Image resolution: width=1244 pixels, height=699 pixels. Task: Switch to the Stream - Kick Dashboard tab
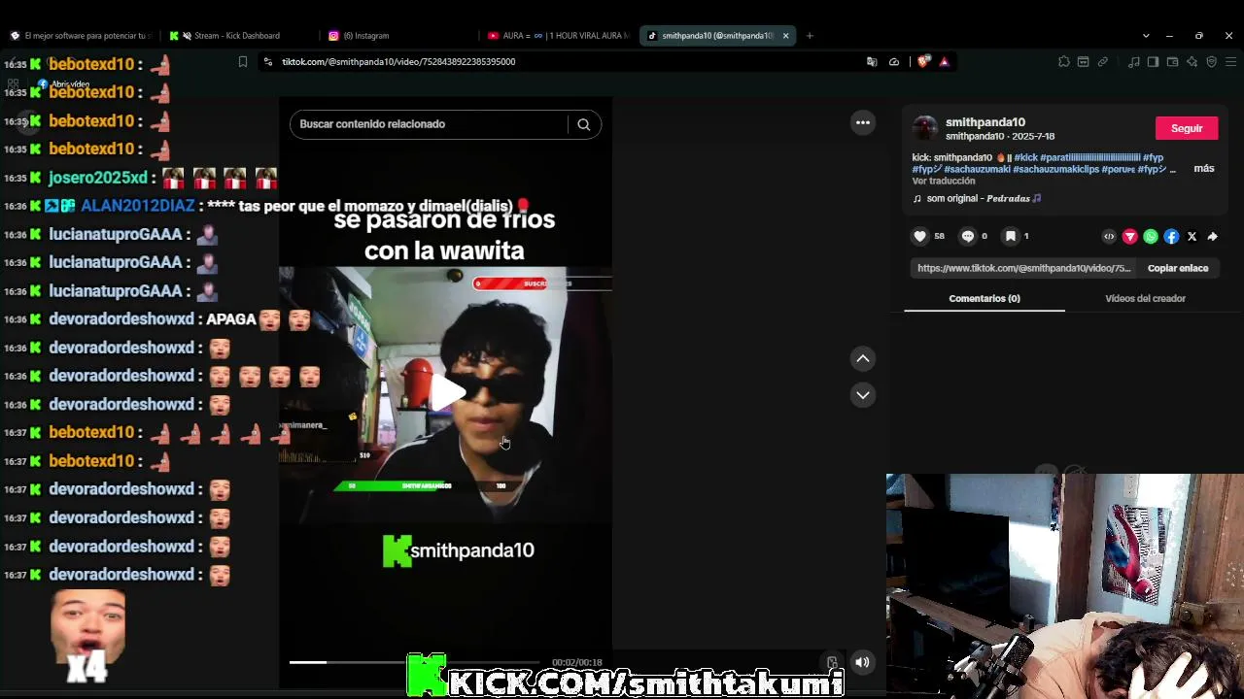click(237, 36)
